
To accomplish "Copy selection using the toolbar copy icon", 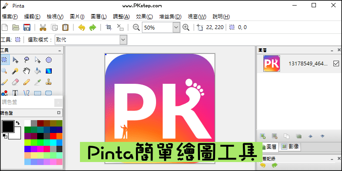I will coord(54,27).
